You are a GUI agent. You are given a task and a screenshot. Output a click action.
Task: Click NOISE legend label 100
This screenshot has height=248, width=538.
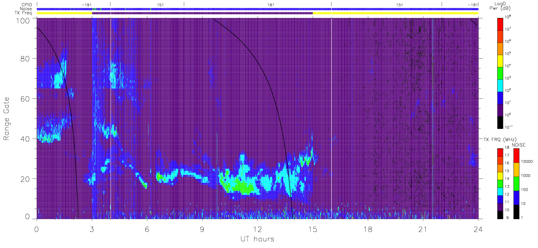(525, 189)
